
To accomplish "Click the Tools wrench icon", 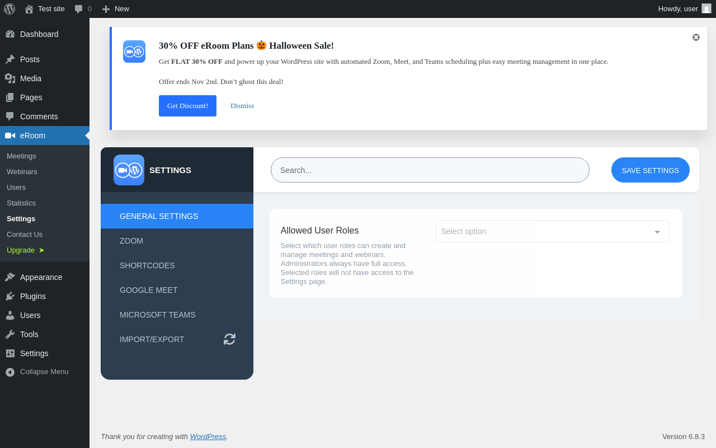I will click(x=10, y=334).
